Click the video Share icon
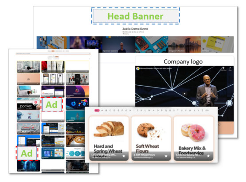 click(x=230, y=68)
